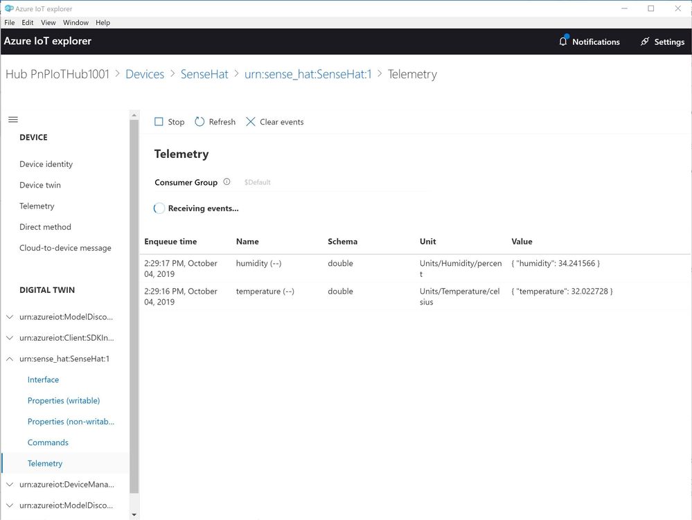Open Interface under SenseHat twin

pyautogui.click(x=43, y=379)
